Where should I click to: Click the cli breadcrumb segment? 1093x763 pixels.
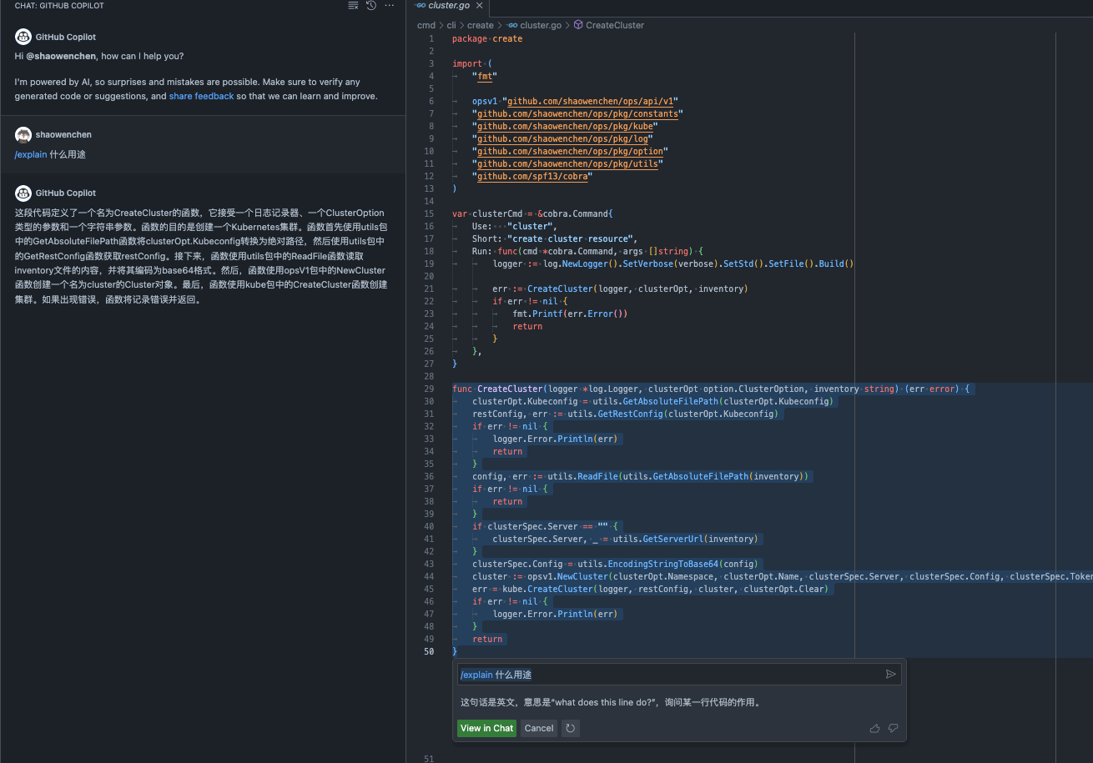[x=451, y=25]
